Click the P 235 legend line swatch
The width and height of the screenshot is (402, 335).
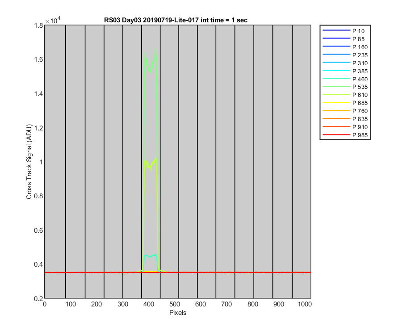pos(336,54)
